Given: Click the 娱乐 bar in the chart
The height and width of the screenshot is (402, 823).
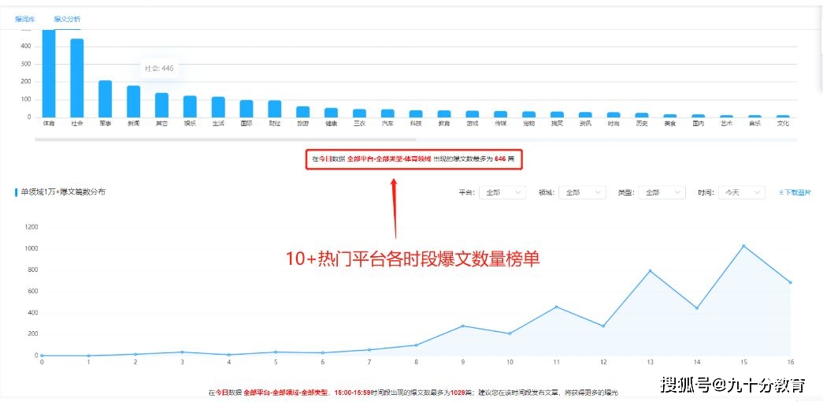Looking at the screenshot, I should [190, 106].
